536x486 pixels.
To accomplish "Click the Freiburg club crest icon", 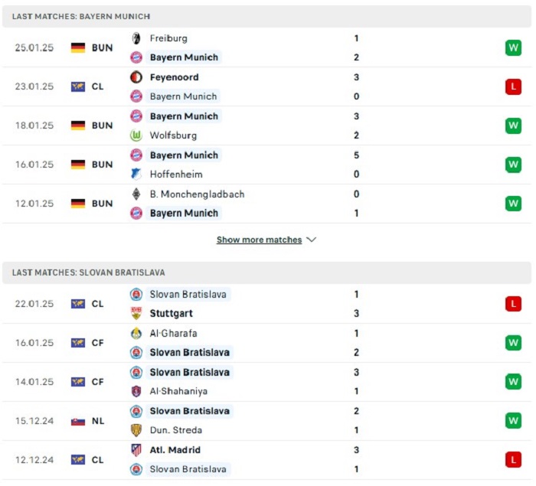I will click(x=136, y=38).
